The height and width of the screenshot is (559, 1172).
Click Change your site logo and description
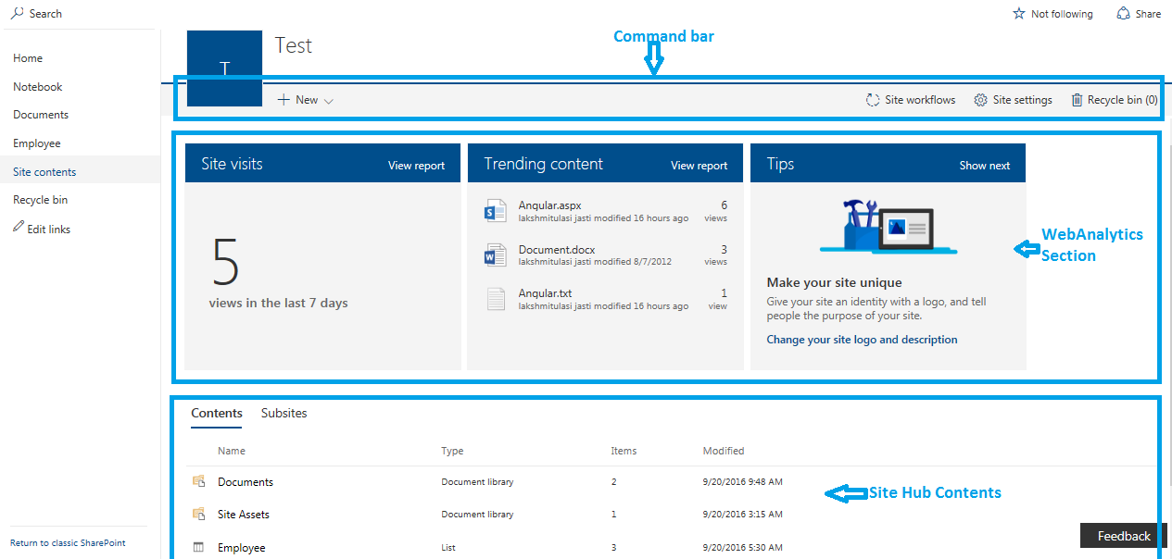(x=862, y=339)
